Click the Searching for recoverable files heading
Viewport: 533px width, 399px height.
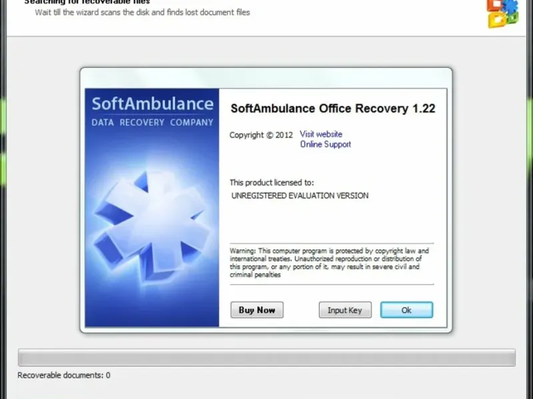click(x=87, y=2)
